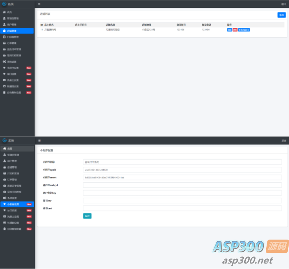Image resolution: width=289 pixels, height=269 pixels.
Task: Click 系统设置 gears icon on 店铺列表 page sidebar
Action: point(4,62)
